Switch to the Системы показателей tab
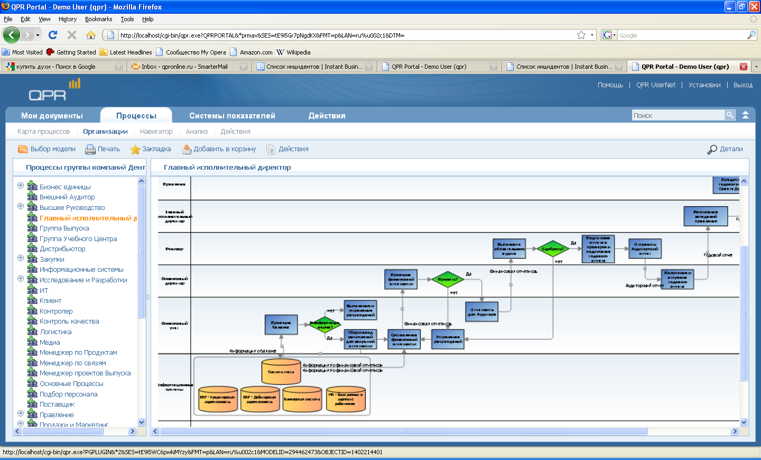Viewport: 761px width, 460px height. point(232,116)
